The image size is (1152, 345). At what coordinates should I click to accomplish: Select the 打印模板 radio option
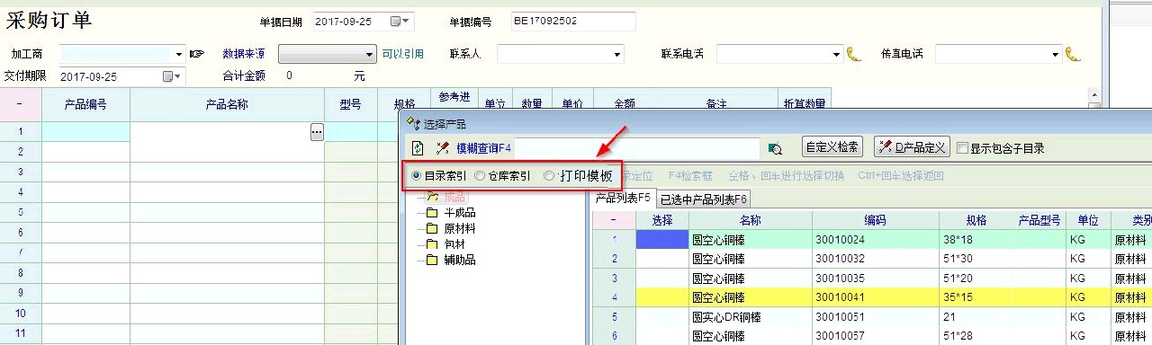click(549, 176)
